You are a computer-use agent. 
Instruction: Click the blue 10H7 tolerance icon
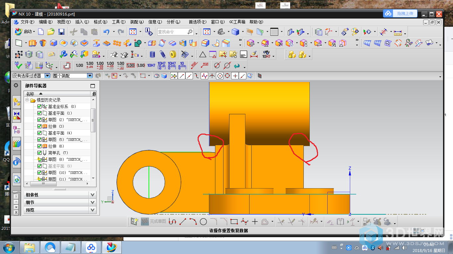coord(151,65)
